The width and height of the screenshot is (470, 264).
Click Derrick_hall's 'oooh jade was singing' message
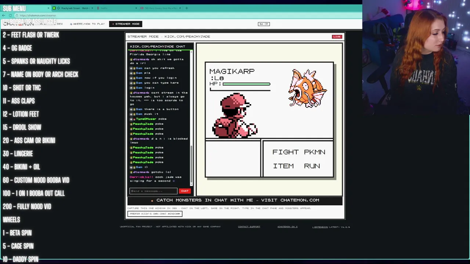[x=159, y=179]
